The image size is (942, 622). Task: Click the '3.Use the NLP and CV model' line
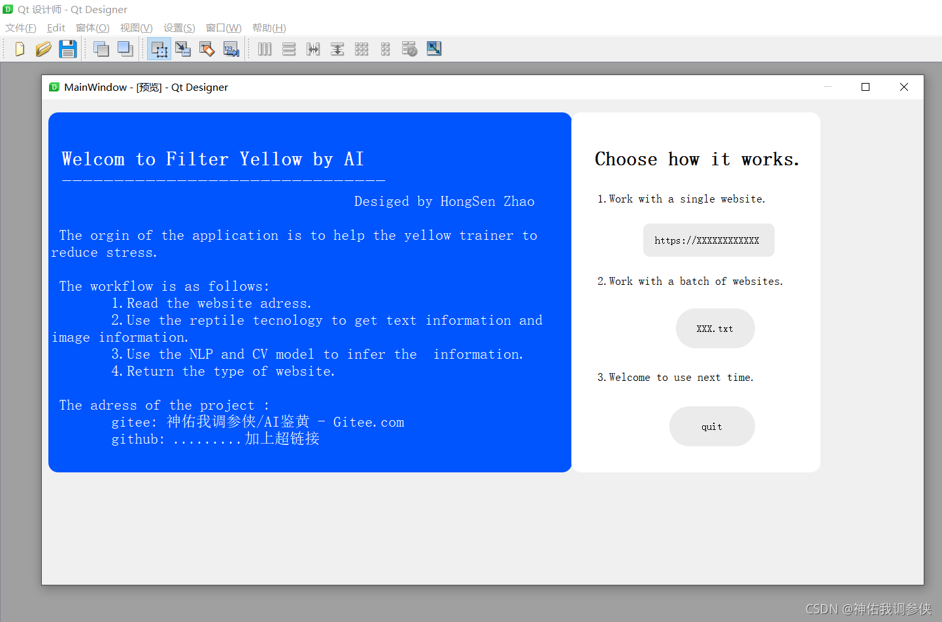click(317, 354)
